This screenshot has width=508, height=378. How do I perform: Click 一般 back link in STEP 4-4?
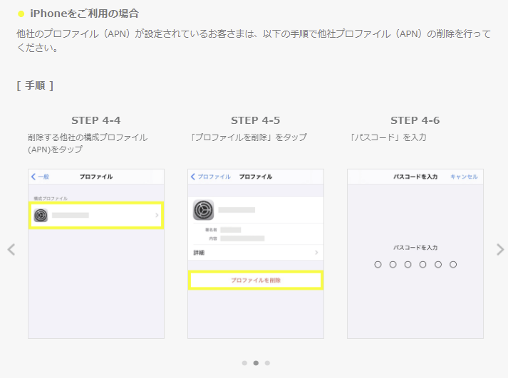click(x=40, y=177)
